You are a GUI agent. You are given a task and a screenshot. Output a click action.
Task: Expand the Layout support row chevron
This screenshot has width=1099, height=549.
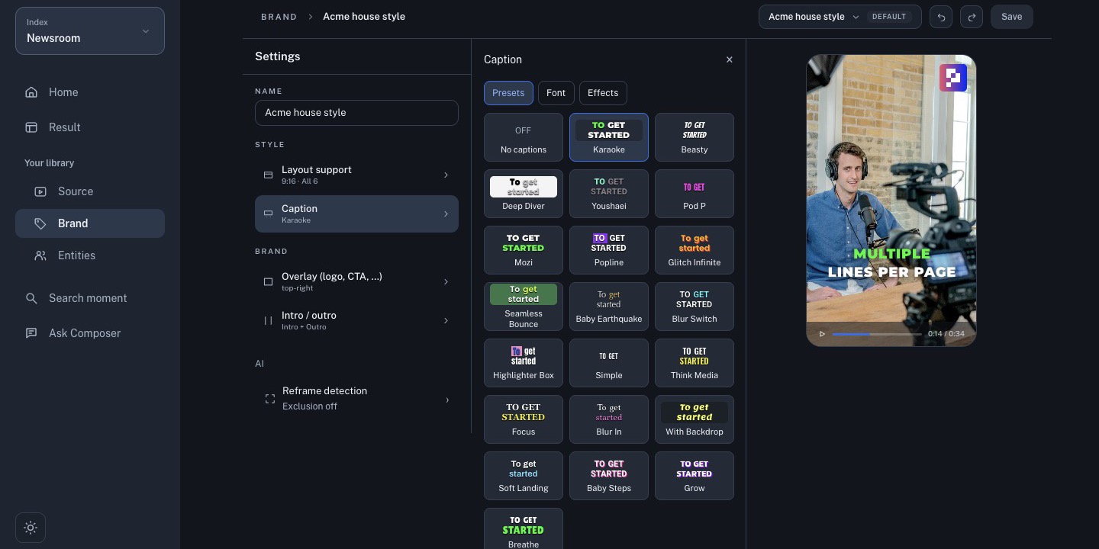coord(446,175)
